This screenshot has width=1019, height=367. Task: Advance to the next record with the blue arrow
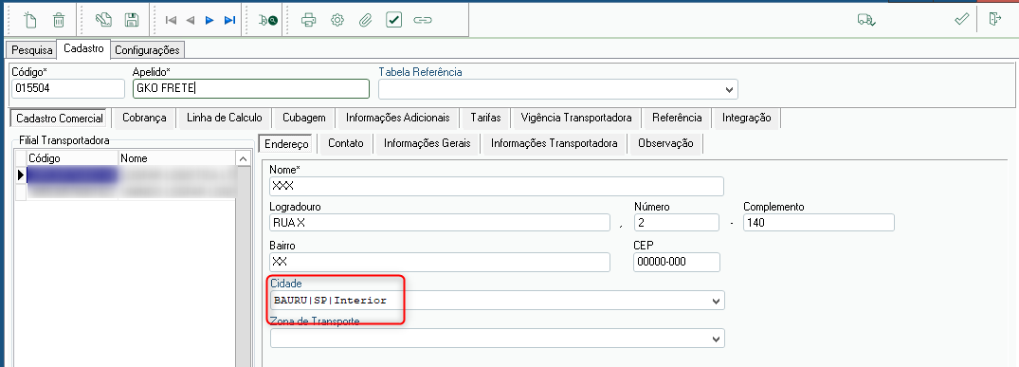pos(209,20)
